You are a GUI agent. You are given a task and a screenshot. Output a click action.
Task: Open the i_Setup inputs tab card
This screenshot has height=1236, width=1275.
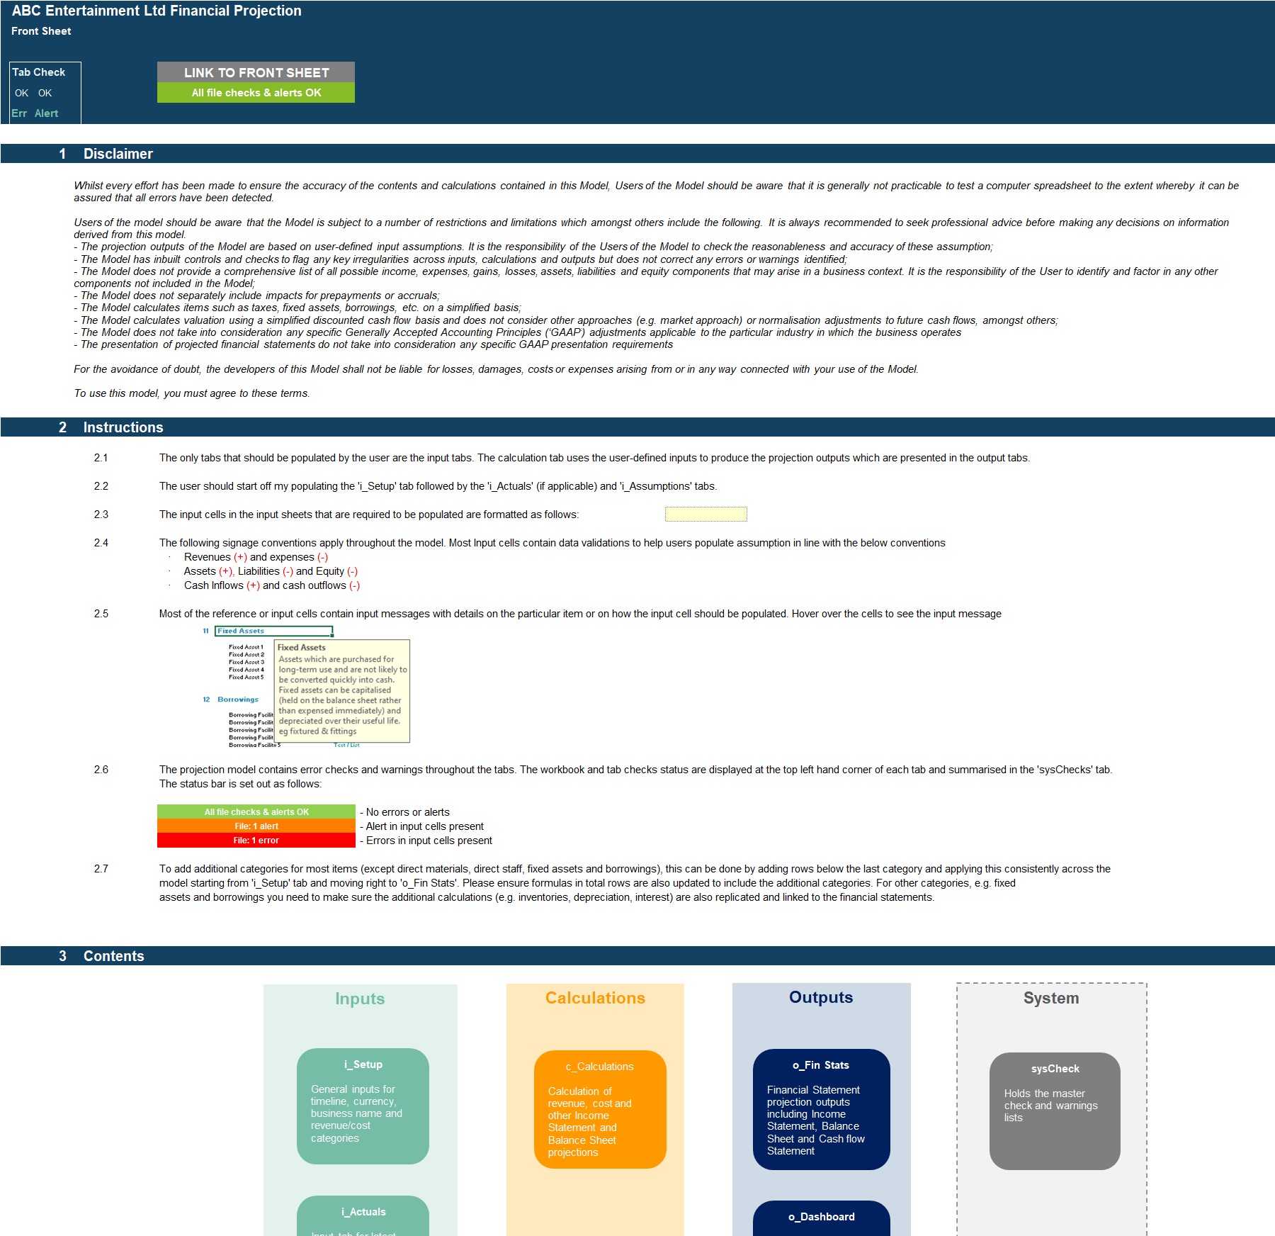click(x=363, y=1106)
